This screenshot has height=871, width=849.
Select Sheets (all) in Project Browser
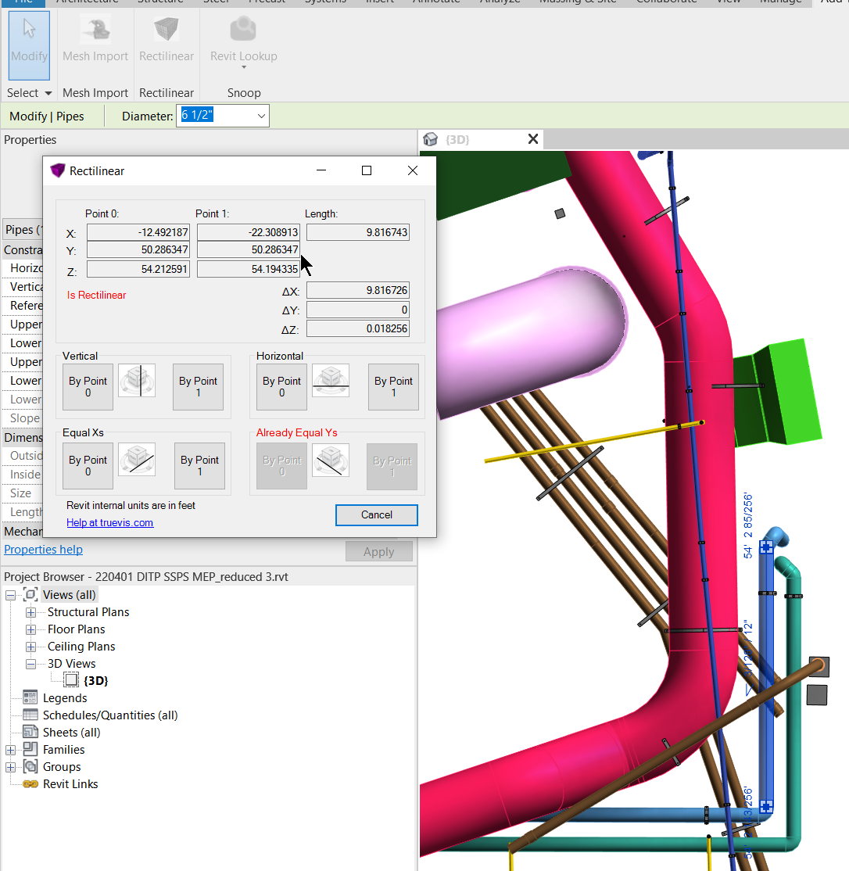(72, 732)
